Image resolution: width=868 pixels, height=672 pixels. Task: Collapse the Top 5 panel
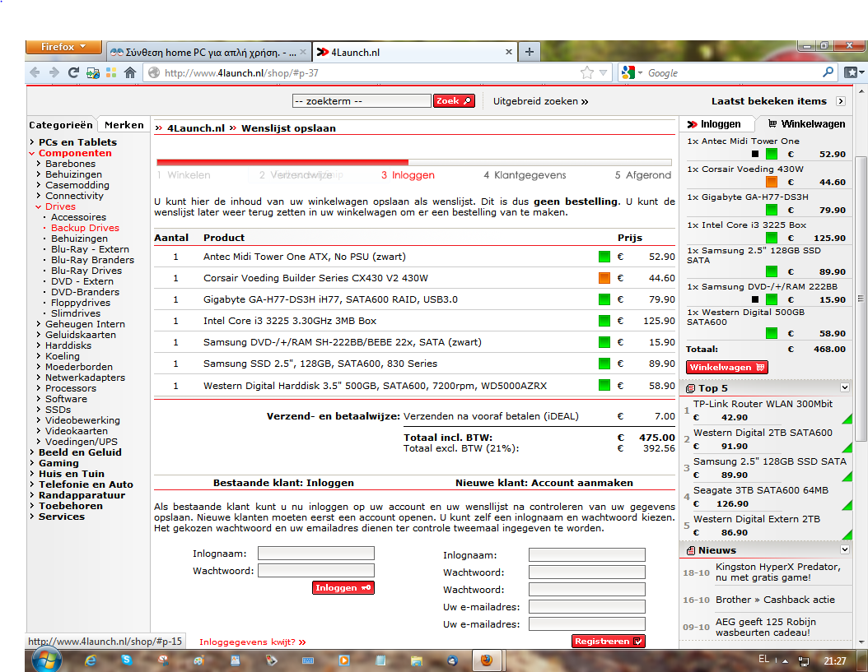[x=845, y=387]
